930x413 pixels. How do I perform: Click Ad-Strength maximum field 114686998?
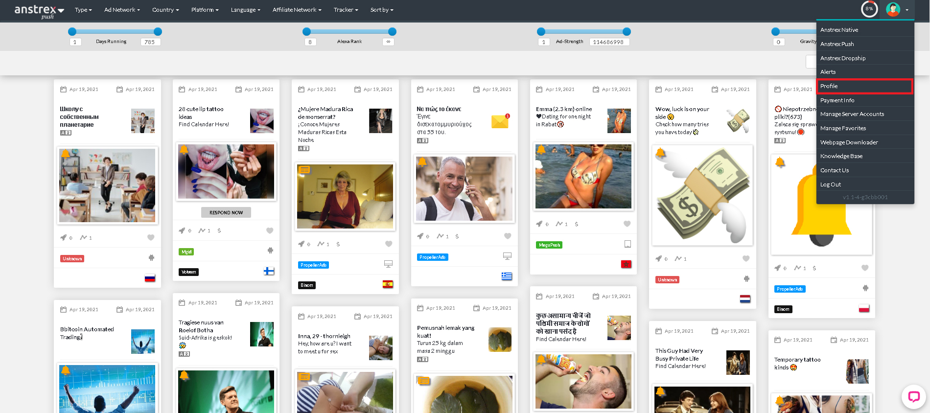(609, 42)
